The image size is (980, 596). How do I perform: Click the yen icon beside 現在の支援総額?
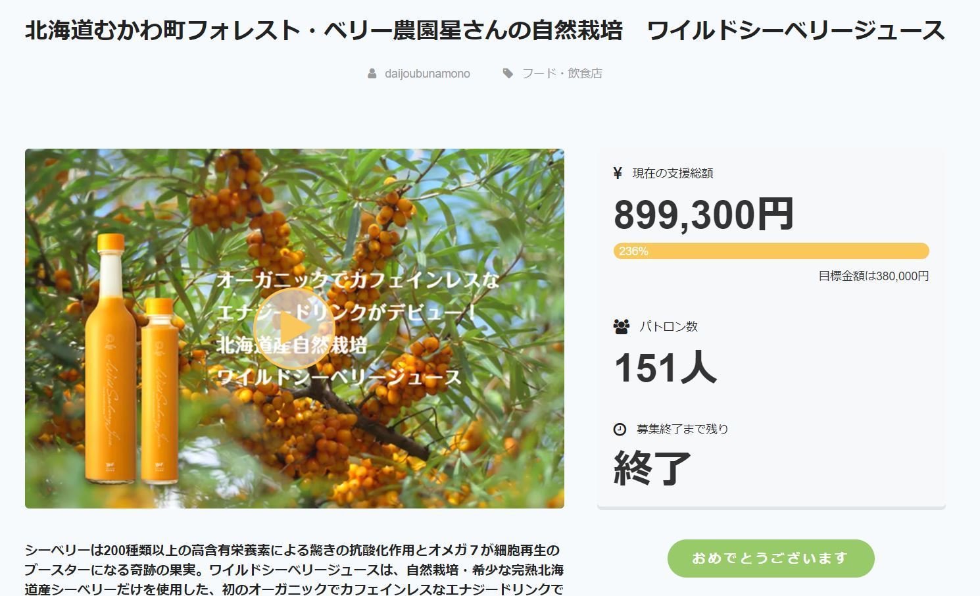(618, 173)
